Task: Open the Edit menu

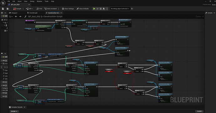Action: tap(14, 1)
